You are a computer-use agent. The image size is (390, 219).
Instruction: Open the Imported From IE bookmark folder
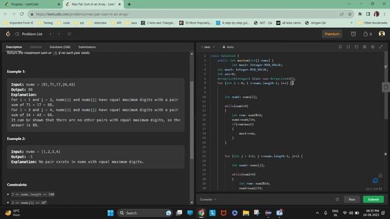point(18,23)
